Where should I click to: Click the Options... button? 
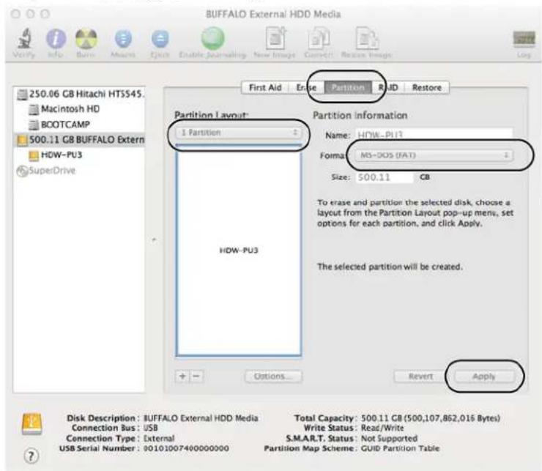pos(273,377)
